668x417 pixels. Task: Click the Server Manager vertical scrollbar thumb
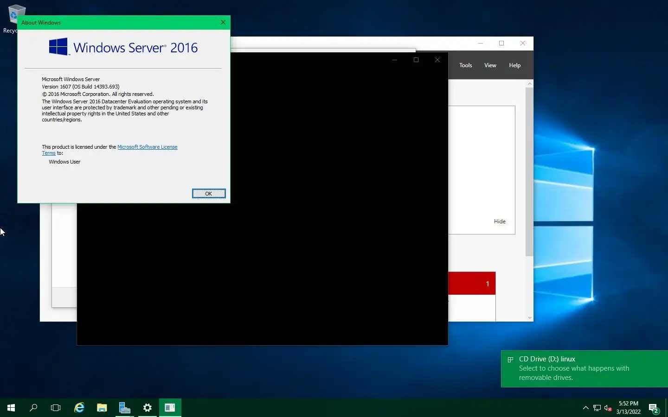tap(530, 171)
